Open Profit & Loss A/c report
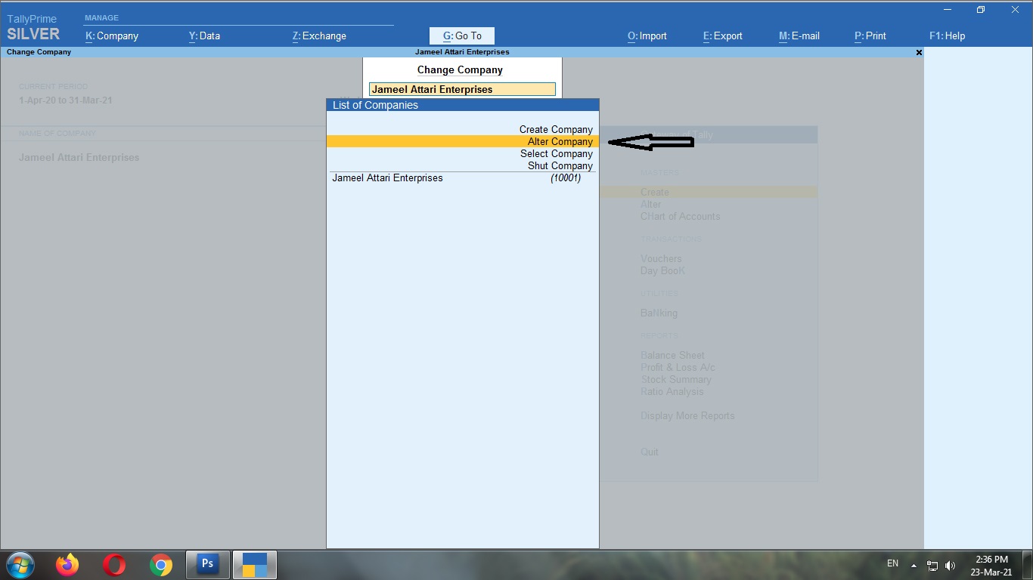Viewport: 1033px width, 580px height. [x=678, y=367]
